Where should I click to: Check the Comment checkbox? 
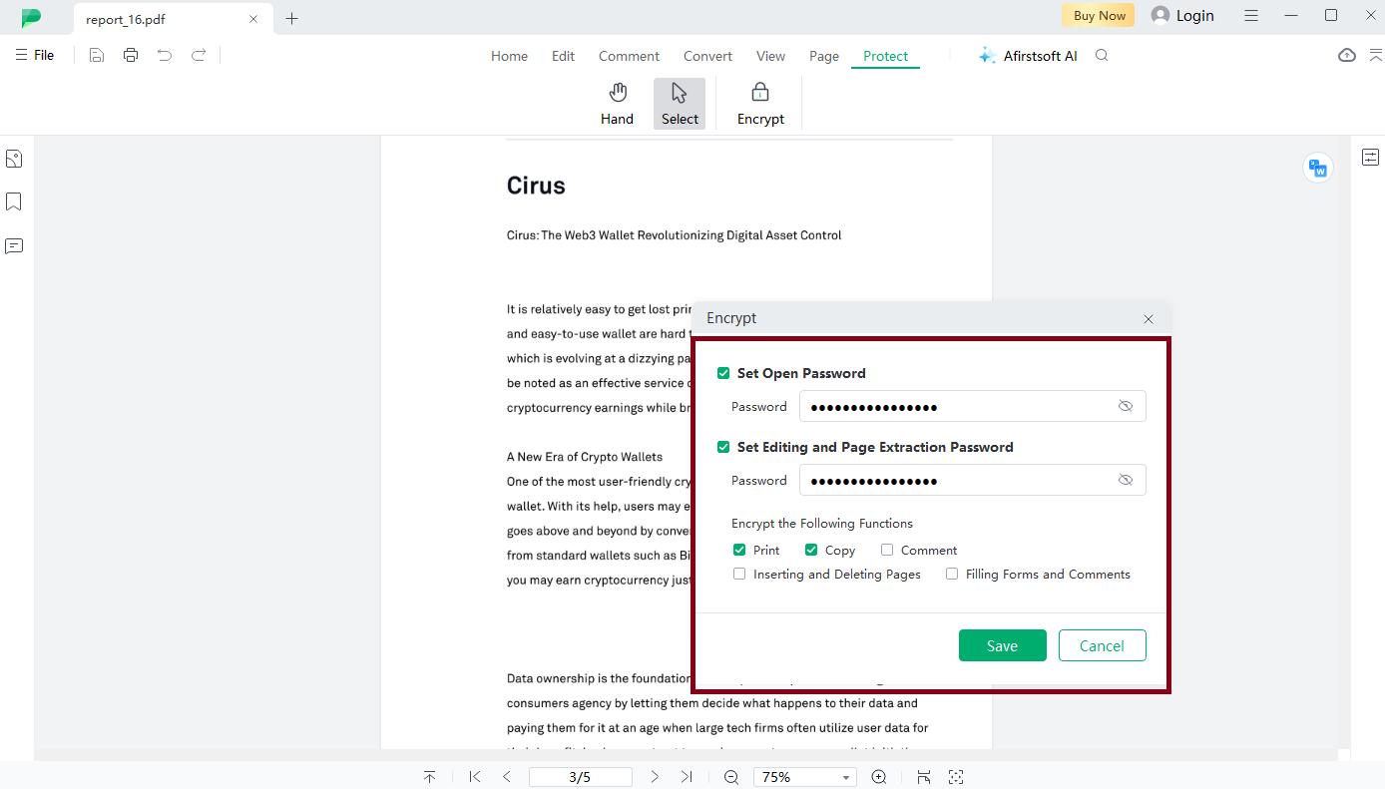(x=887, y=550)
